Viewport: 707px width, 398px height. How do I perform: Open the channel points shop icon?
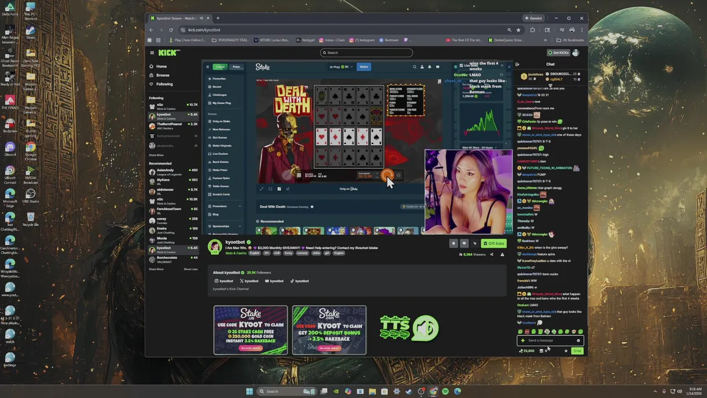pyautogui.click(x=541, y=351)
